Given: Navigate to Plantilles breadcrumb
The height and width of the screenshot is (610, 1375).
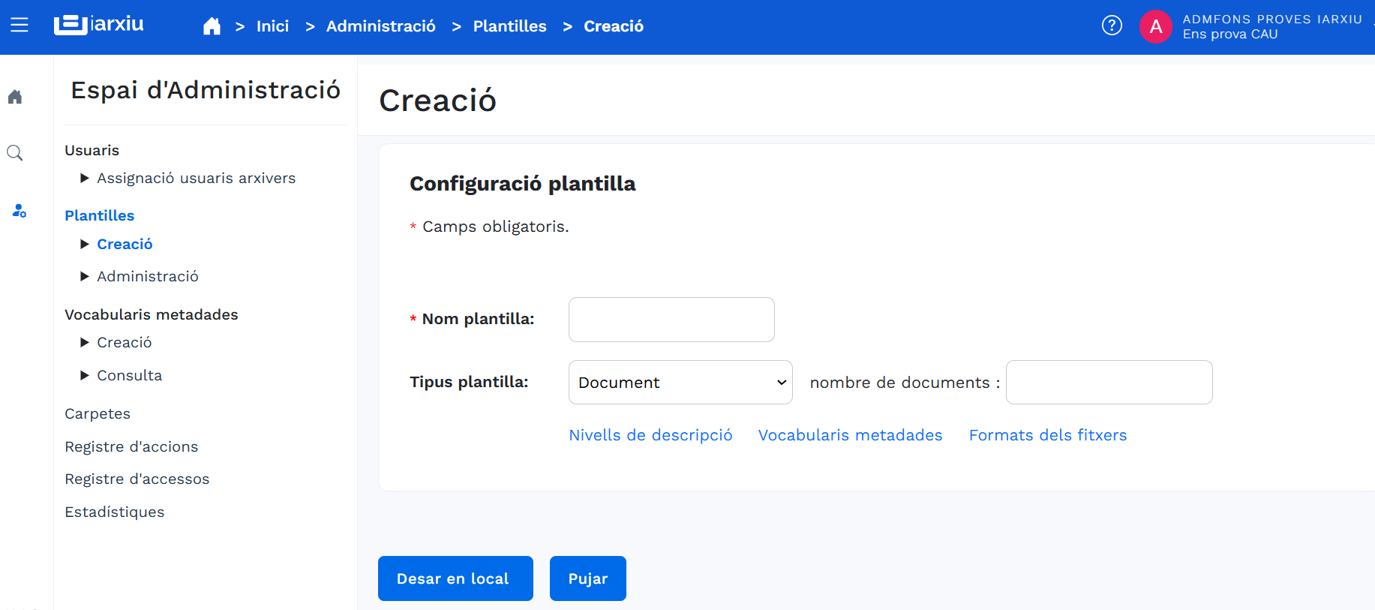Looking at the screenshot, I should pos(509,26).
